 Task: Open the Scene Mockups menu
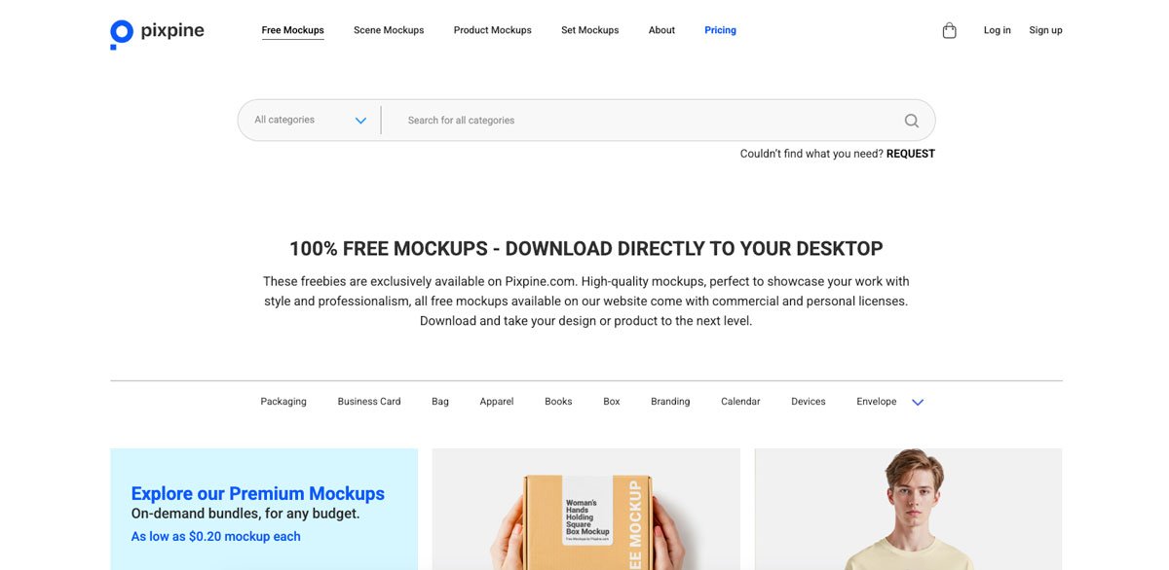(389, 30)
